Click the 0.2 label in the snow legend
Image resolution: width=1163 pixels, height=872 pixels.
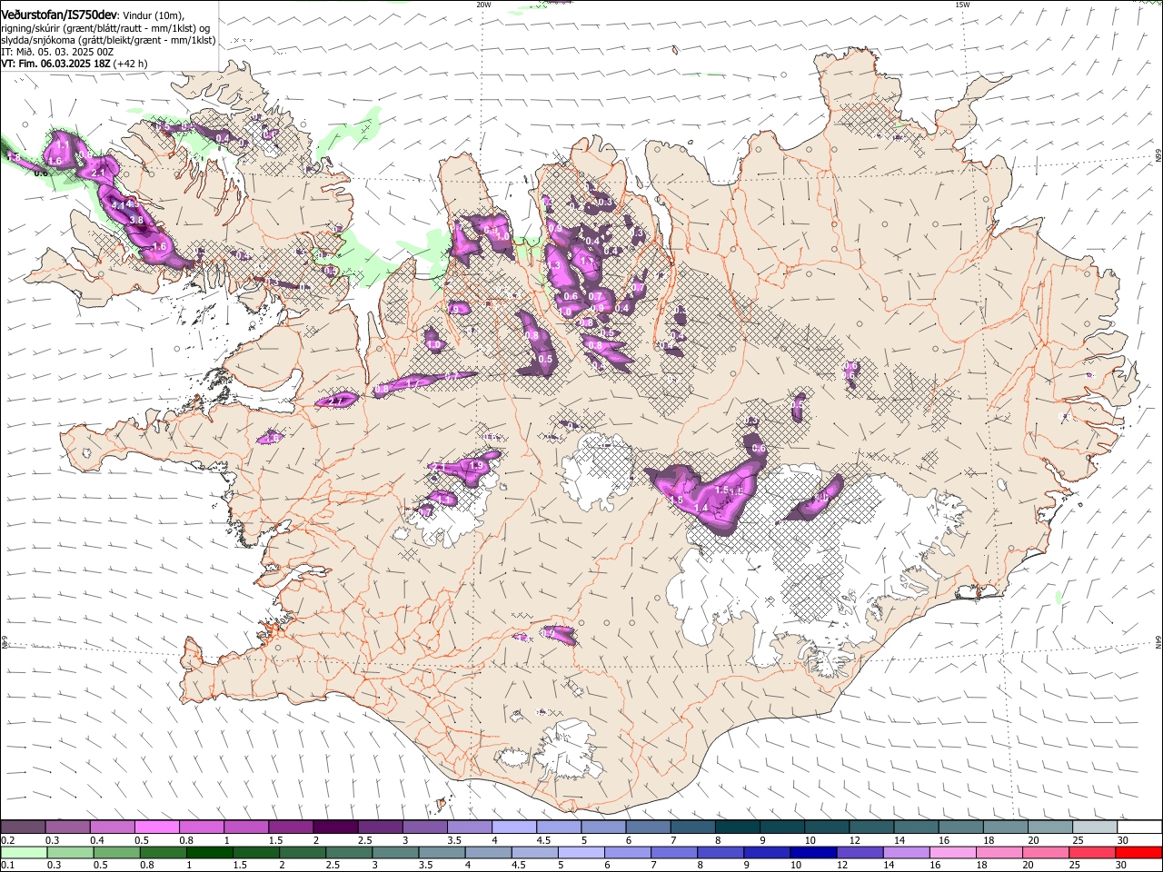(7, 840)
